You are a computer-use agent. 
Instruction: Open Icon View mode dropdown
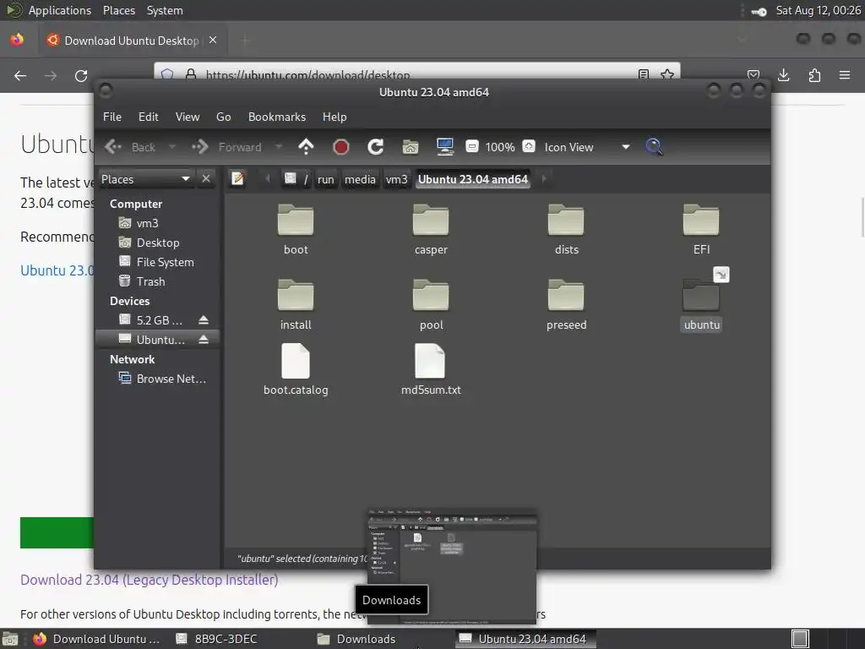pos(587,147)
